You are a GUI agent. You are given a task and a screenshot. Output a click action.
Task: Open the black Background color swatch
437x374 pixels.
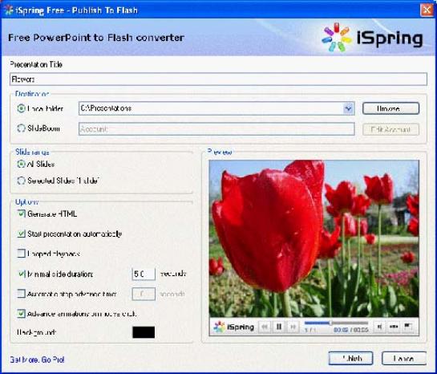tap(144, 332)
